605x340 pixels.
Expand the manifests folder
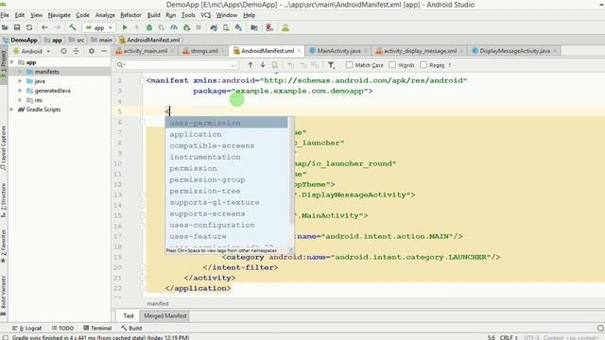[20, 72]
